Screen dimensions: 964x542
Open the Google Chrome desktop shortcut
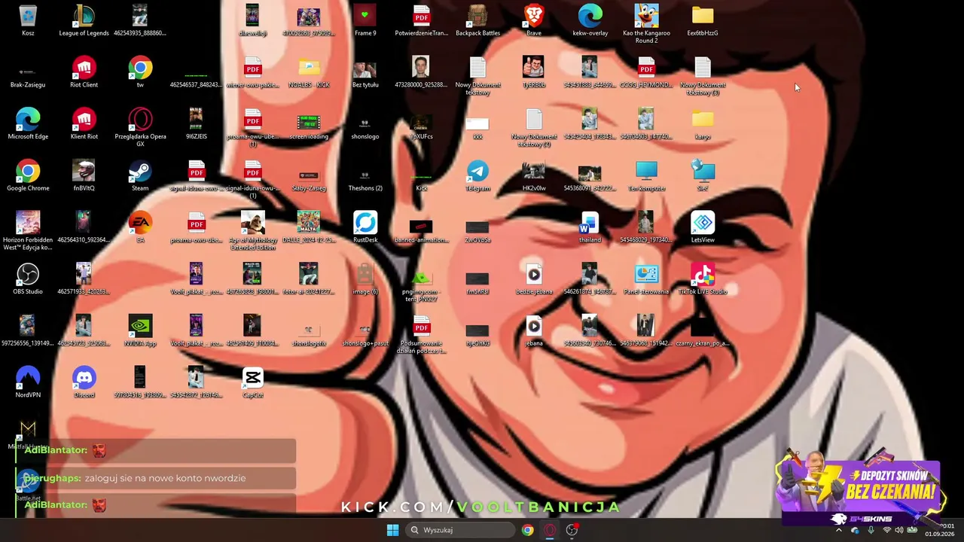tap(28, 177)
